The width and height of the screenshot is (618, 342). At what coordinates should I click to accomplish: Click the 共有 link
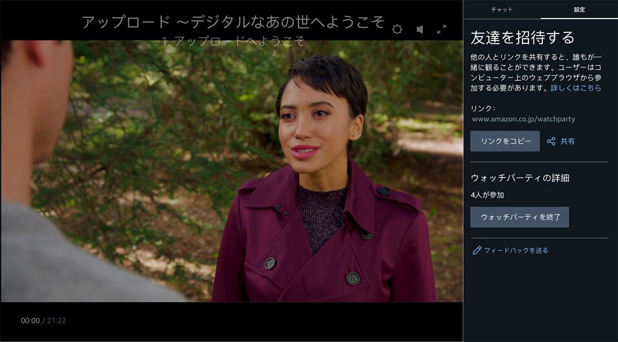click(x=568, y=141)
